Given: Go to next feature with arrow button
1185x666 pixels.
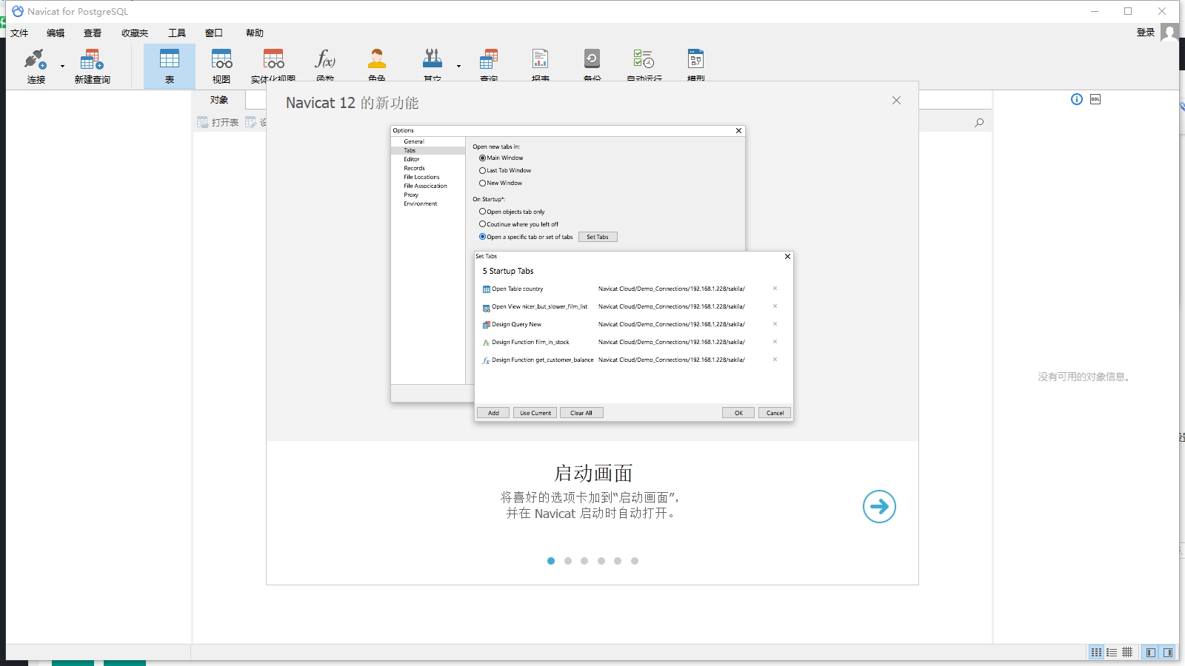Looking at the screenshot, I should [879, 507].
